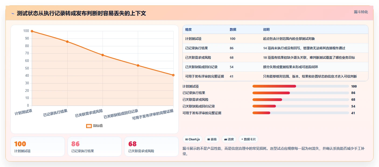Click the 指标值 legend label

[98, 126]
